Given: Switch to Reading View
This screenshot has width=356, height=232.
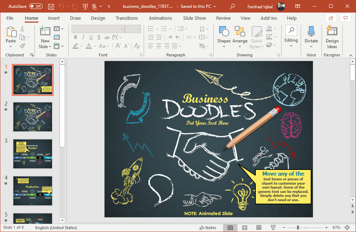Looking at the screenshot, I should tap(259, 228).
